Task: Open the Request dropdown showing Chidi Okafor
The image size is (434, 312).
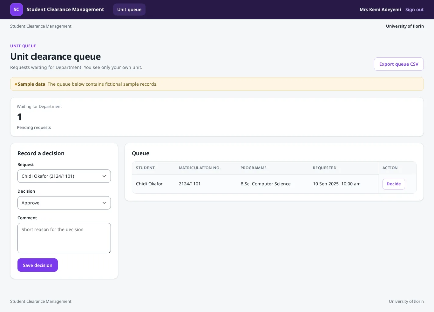Action: tap(64, 176)
